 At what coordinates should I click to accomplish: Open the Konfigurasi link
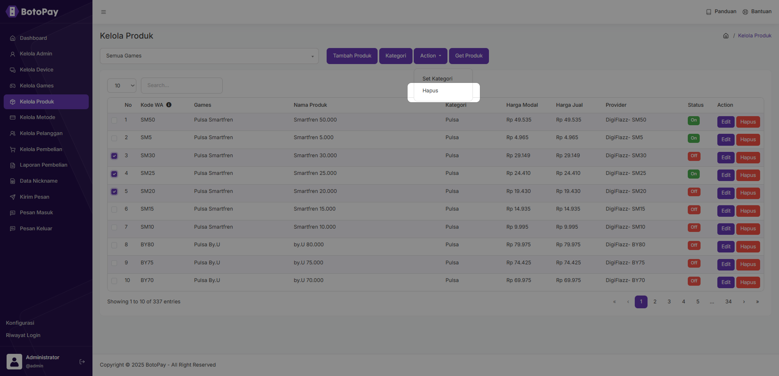[20, 323]
